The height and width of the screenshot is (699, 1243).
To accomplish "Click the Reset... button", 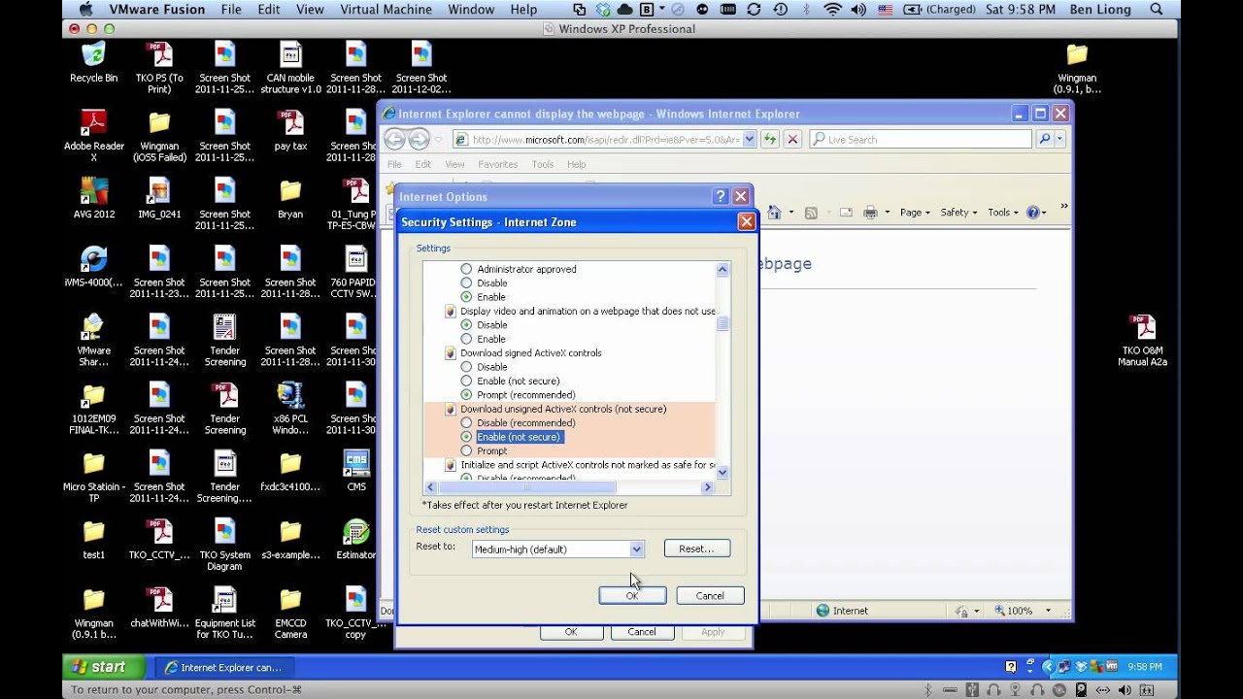I will [696, 549].
